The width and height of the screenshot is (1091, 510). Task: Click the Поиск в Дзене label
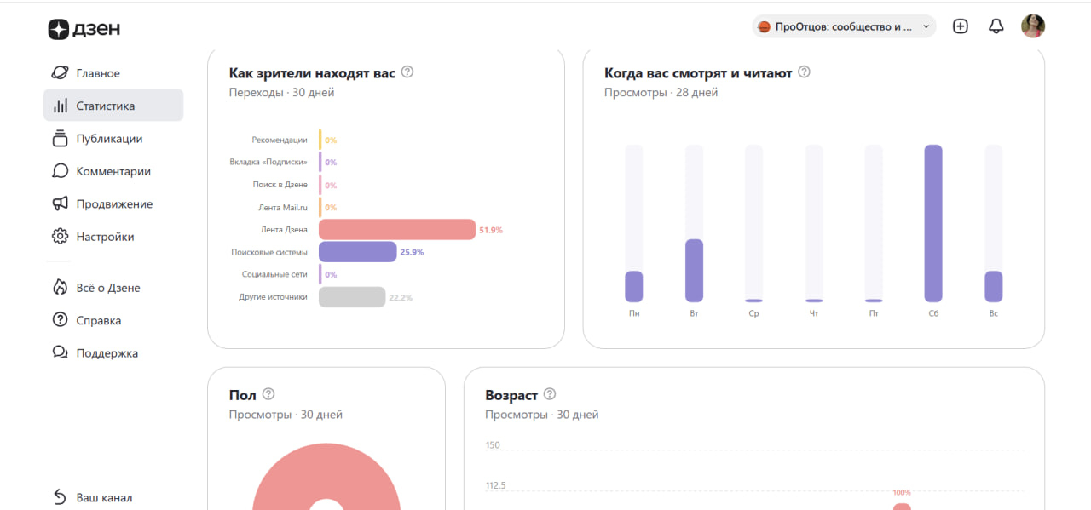coord(280,185)
